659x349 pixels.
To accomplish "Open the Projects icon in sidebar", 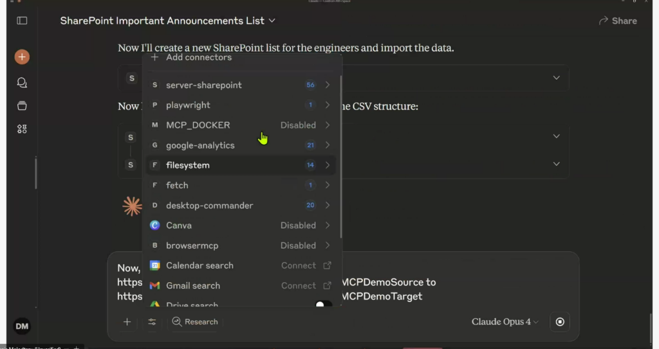I will point(22,105).
